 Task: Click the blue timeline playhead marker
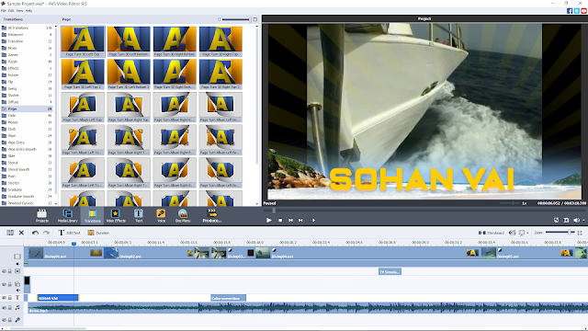click(73, 244)
